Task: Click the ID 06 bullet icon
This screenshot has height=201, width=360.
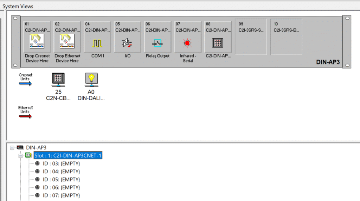Action: pos(37,187)
